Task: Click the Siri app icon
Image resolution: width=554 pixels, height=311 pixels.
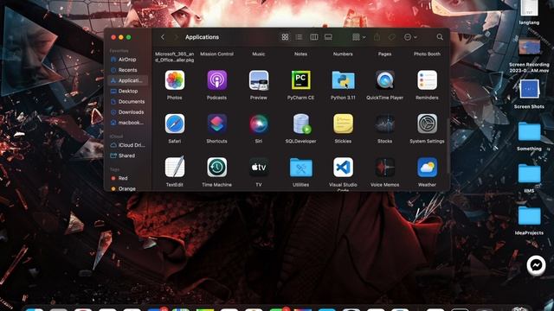Action: pos(259,124)
